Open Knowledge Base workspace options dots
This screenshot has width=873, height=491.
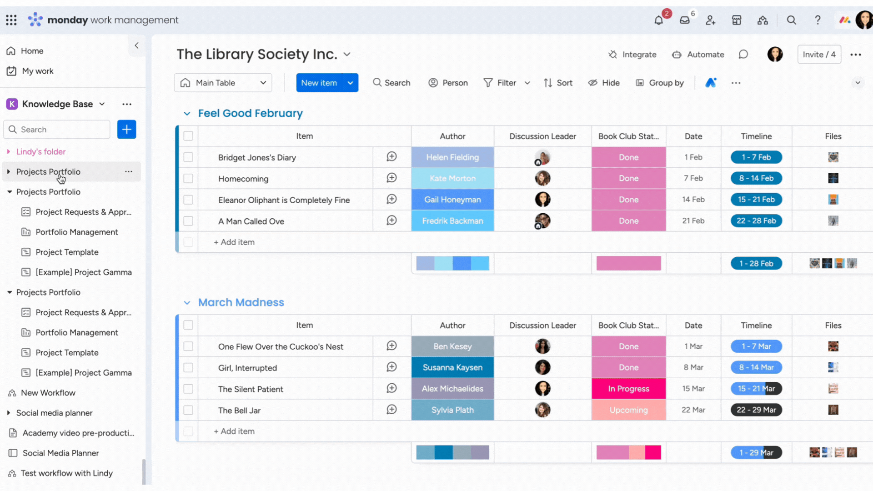tap(127, 104)
